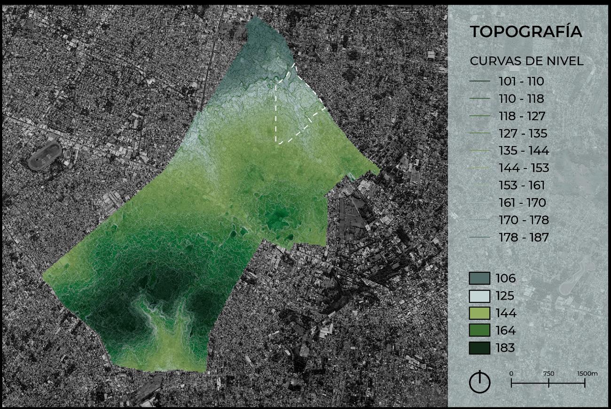Click the 144 elevation color swatch
Image resolution: width=611 pixels, height=409 pixels.
pyautogui.click(x=479, y=313)
